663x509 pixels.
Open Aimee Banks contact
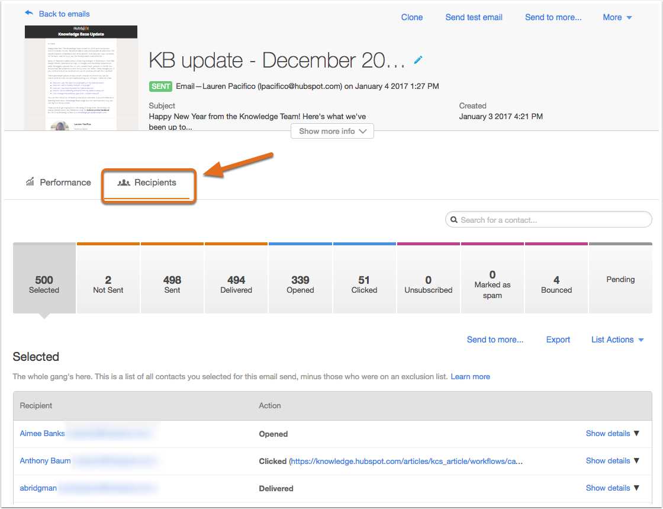pyautogui.click(x=42, y=433)
